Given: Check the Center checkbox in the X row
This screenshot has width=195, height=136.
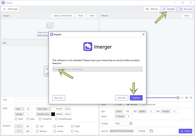Looking at the screenshot, I should pyautogui.click(x=55, y=126).
